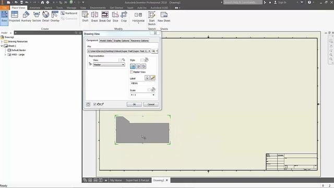Select the Slice tool

point(115,17)
